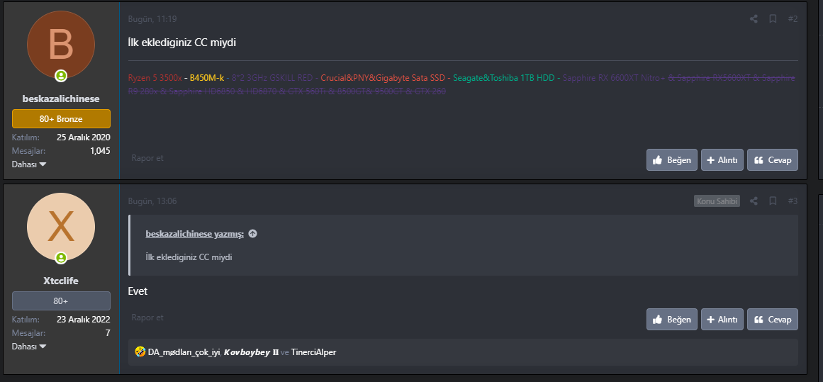
Task: Click the 80+ Bronze badge
Action: tap(61, 119)
